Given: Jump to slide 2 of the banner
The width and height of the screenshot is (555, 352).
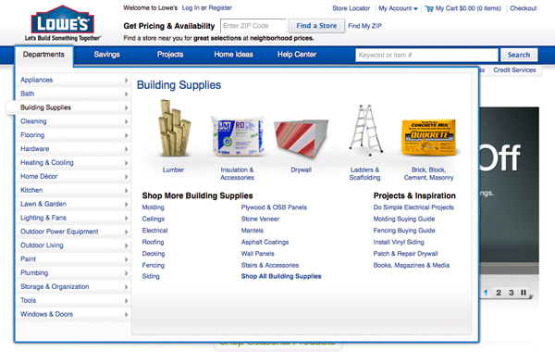Looking at the screenshot, I should 499,293.
